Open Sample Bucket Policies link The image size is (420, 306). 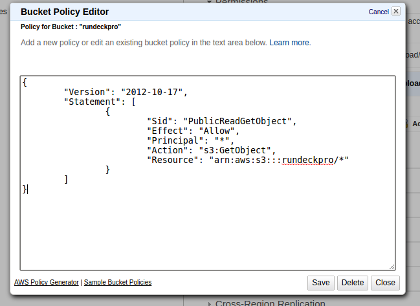pyautogui.click(x=118, y=282)
